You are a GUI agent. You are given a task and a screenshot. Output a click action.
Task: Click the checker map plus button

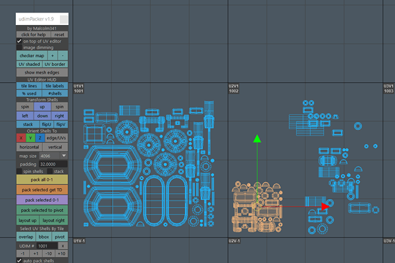[52, 56]
